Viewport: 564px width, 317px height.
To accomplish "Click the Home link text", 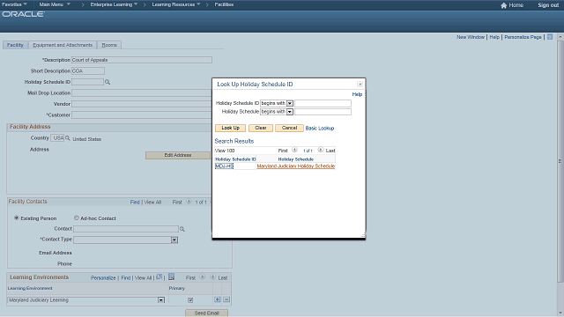I will (516, 5).
